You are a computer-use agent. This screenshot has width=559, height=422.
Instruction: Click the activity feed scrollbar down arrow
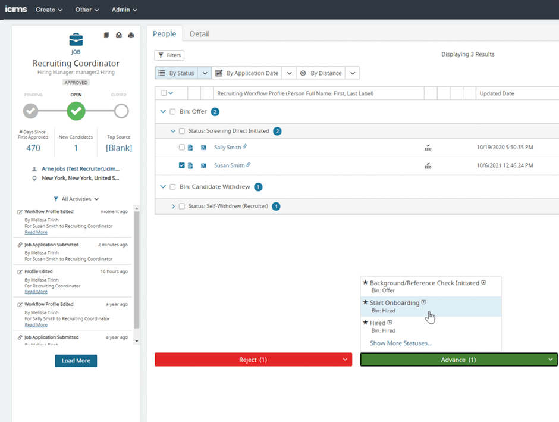point(137,342)
